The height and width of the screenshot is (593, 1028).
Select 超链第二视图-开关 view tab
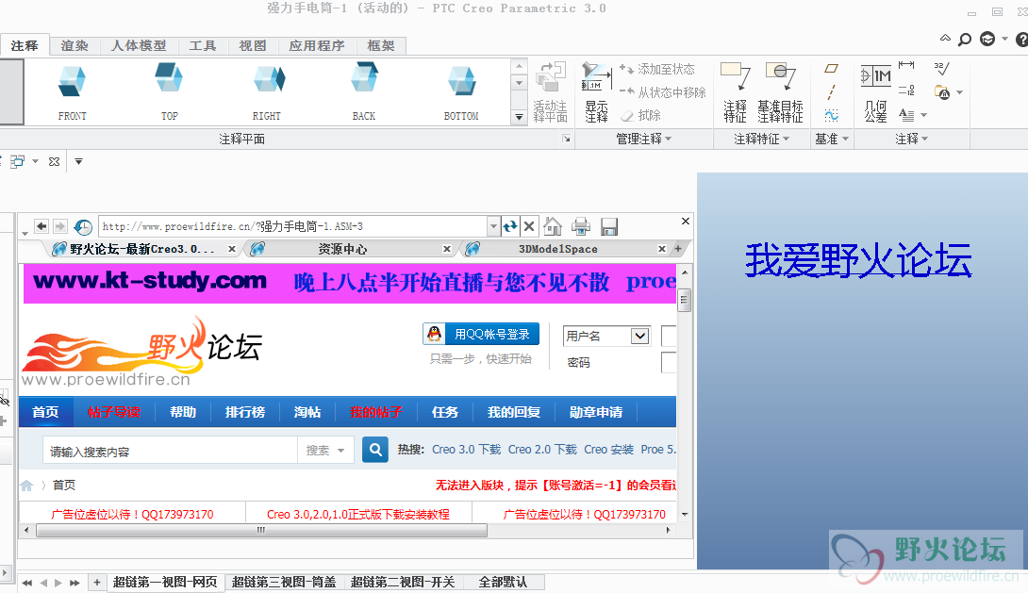[403, 582]
